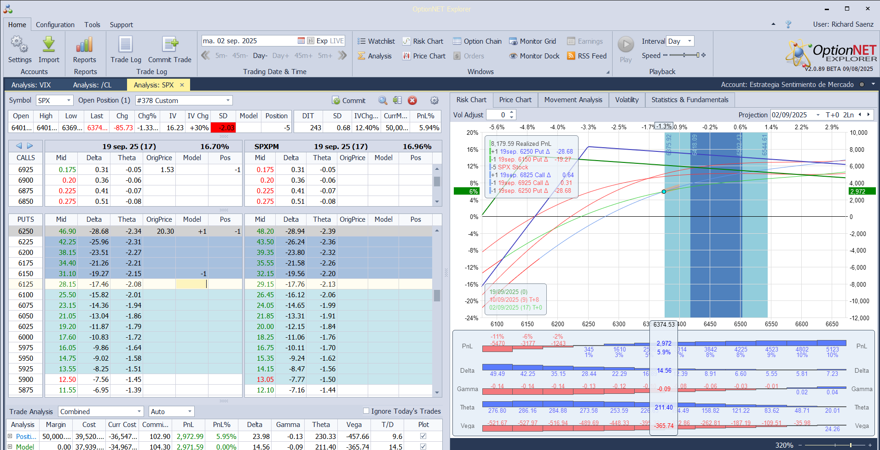Open the Trade Log icon
Screen dimensions: 880x450
[126, 45]
